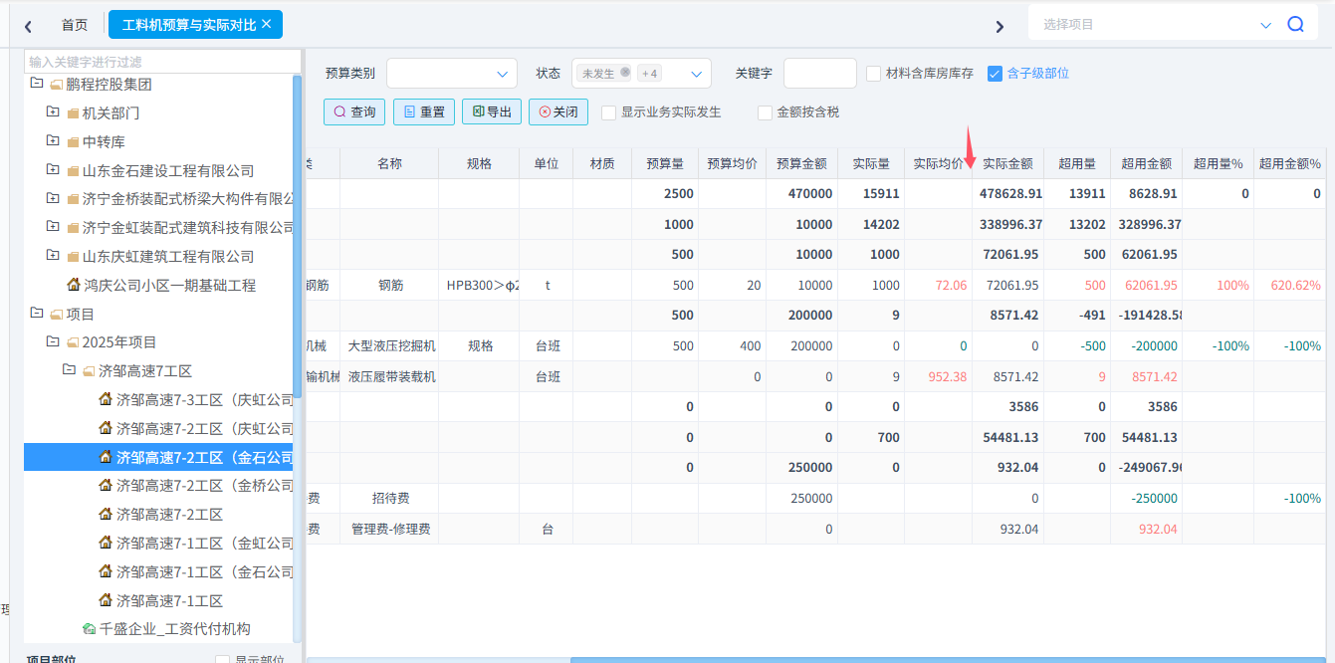Click the 导出 button
The width and height of the screenshot is (1335, 663).
pos(492,111)
